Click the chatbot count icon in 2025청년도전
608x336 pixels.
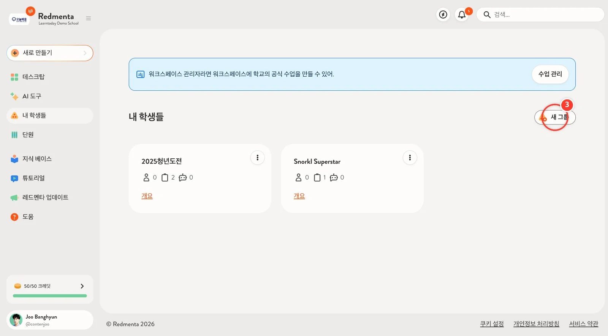click(x=183, y=177)
